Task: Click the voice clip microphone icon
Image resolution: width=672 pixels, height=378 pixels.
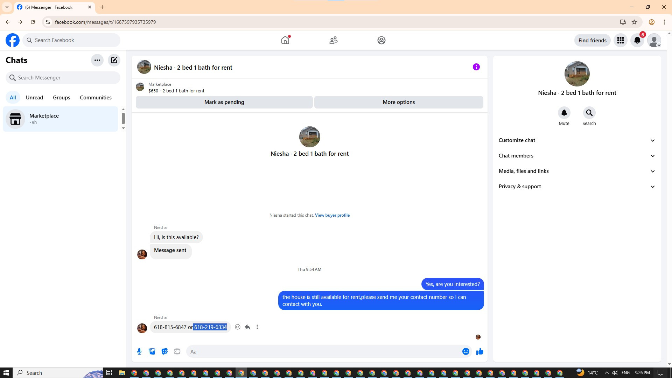Action: coord(139,351)
